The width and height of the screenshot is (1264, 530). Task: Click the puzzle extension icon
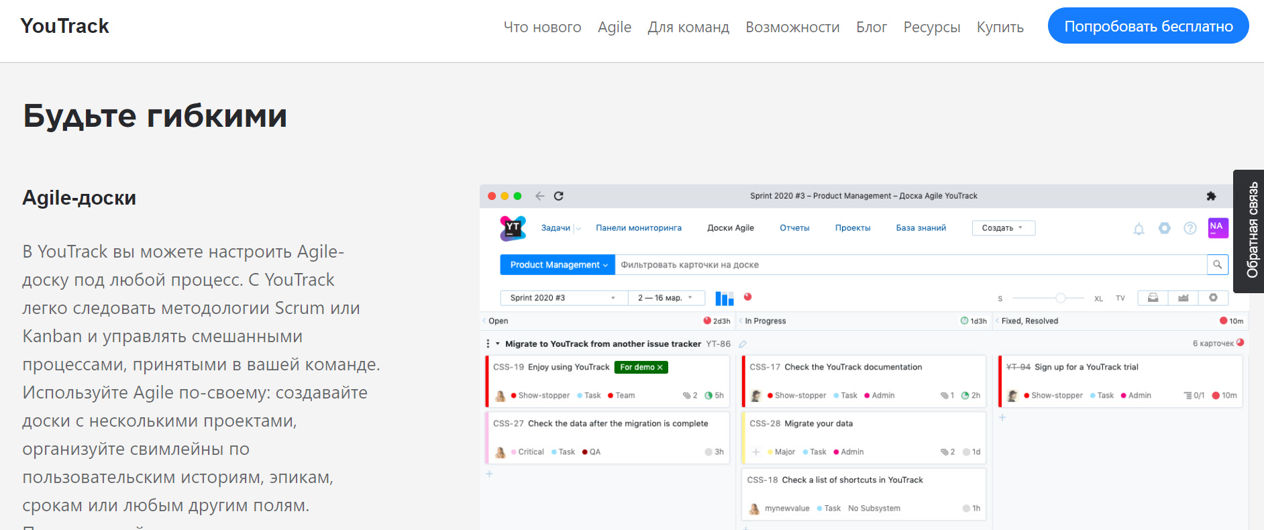coord(1211,196)
